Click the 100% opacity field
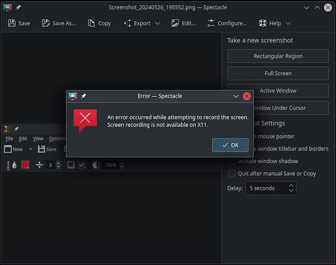Viewport: 336px width, 265px height. point(110,165)
